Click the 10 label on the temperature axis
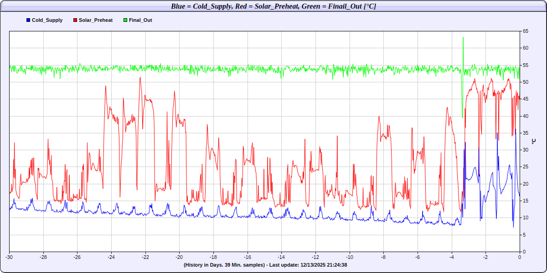 (x=526, y=218)
